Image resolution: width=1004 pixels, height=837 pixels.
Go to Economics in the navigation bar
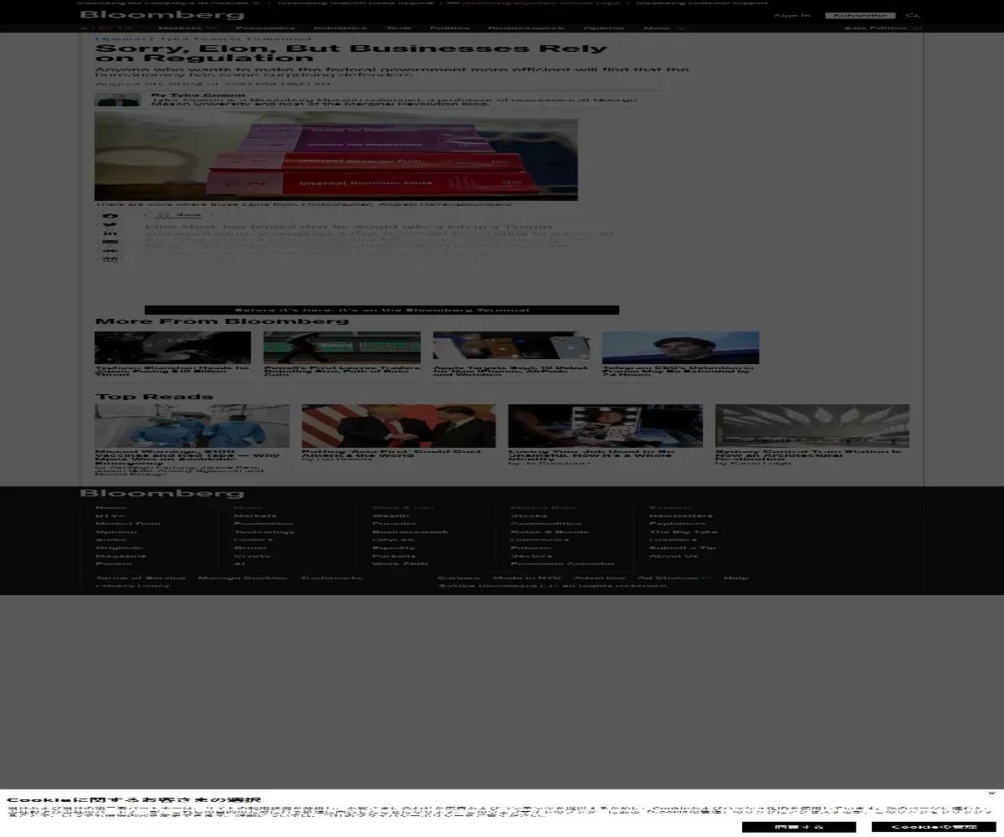(264, 28)
